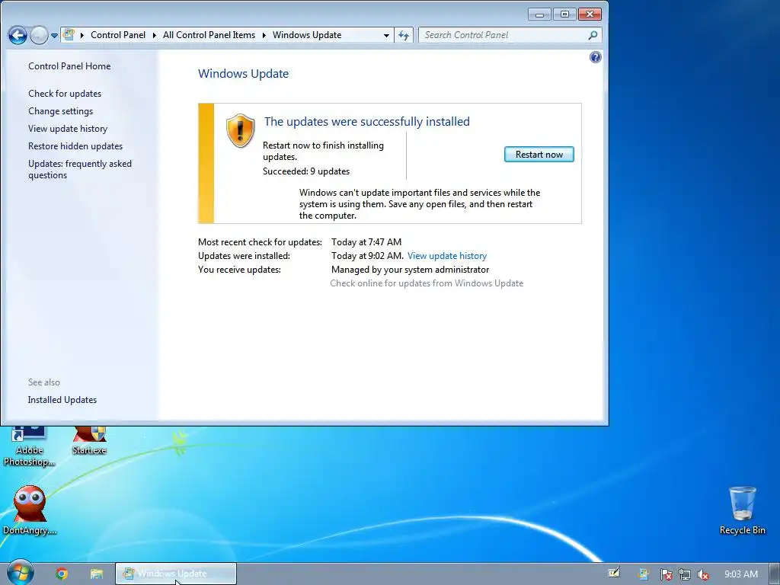Select Start.exe desktop icon
The image size is (780, 585).
click(89, 441)
